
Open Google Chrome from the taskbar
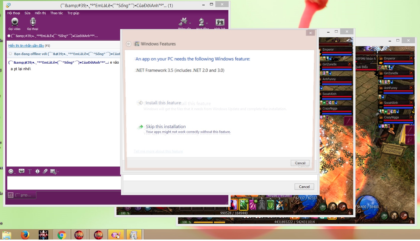pos(62,235)
